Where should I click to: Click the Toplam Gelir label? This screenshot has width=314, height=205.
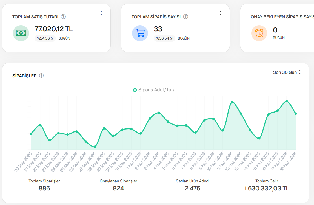tap(267, 181)
